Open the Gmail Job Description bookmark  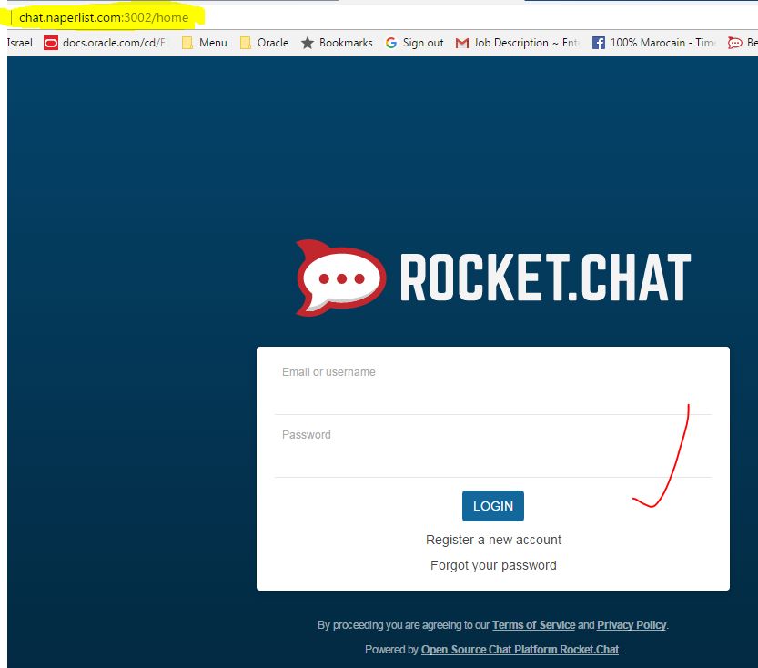point(517,43)
